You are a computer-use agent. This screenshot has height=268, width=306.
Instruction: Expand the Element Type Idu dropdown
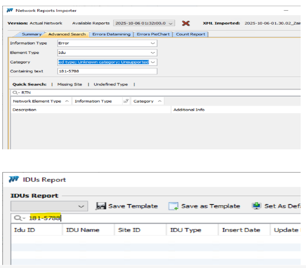tap(153, 53)
